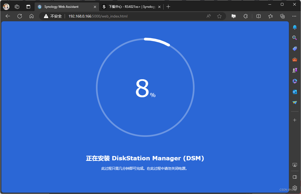Screen dimensions: 301x194
Task: Toggle split screen view
Action: (x=259, y=16)
